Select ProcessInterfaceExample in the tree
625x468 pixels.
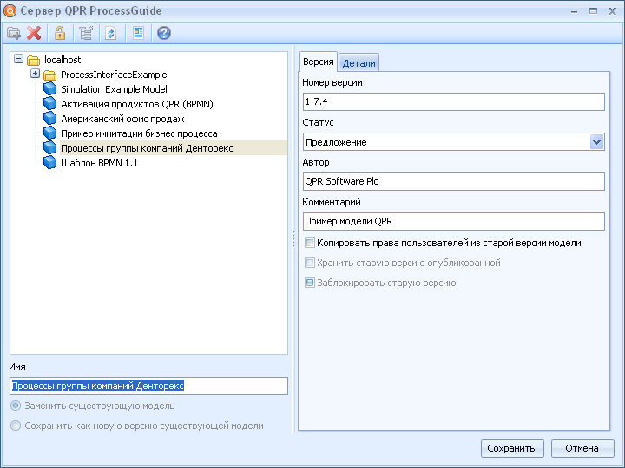tap(114, 75)
